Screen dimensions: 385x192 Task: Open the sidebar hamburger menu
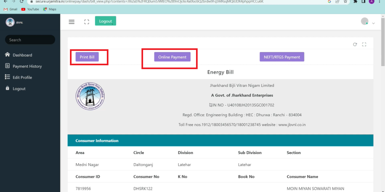[x=72, y=22]
